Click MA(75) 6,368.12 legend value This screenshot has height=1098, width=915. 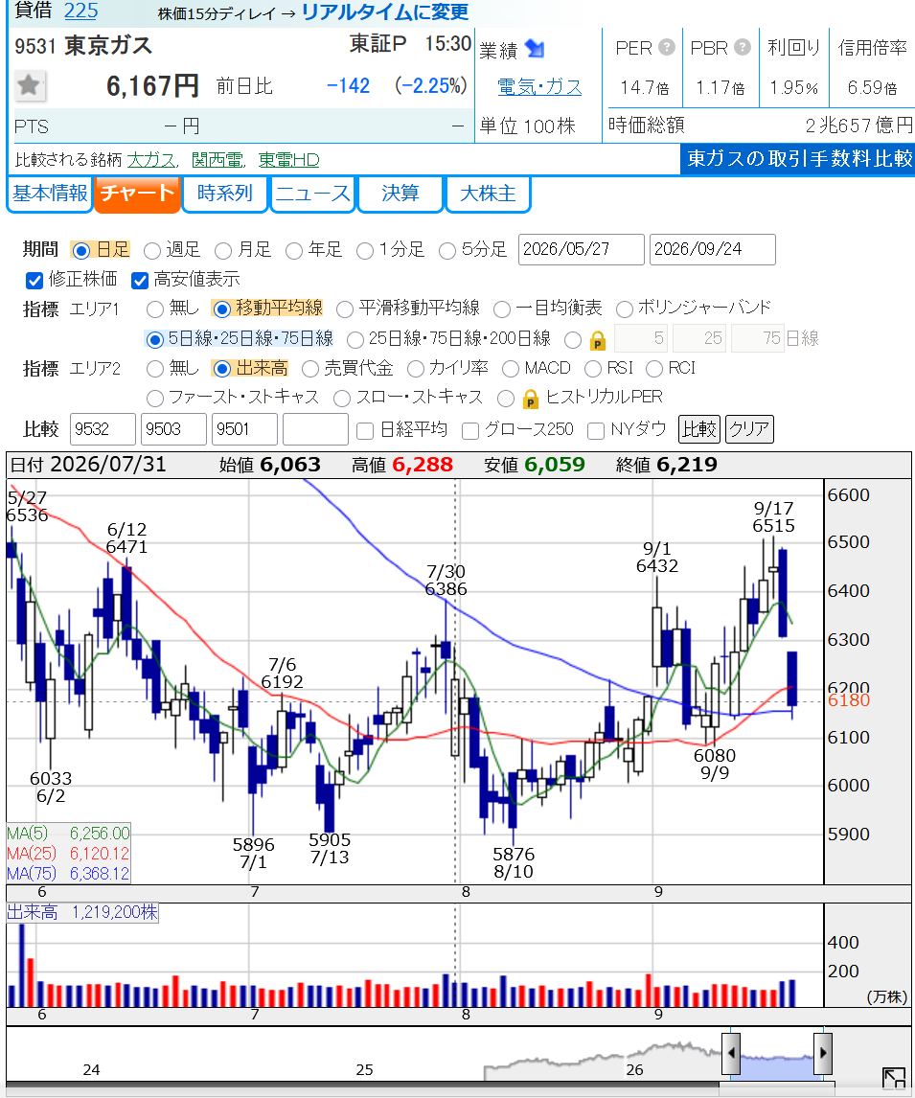[100, 873]
